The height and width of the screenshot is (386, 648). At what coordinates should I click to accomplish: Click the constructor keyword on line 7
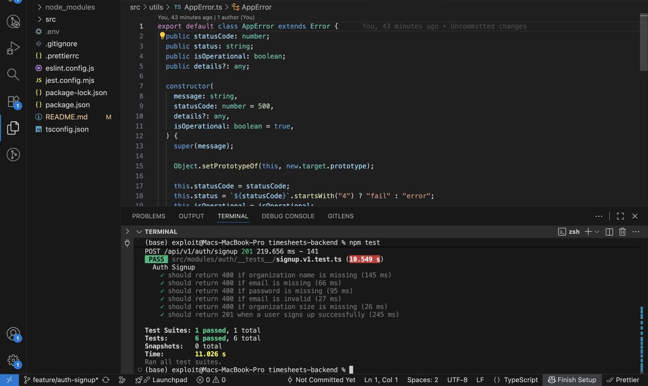click(188, 86)
